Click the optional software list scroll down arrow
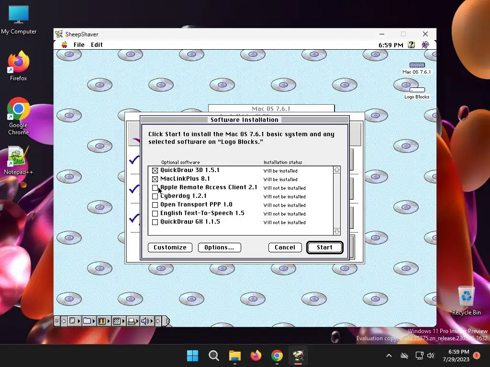 336,232
